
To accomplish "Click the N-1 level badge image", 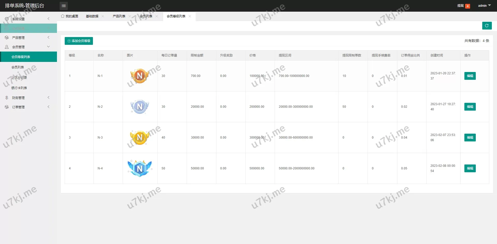I will point(140,76).
